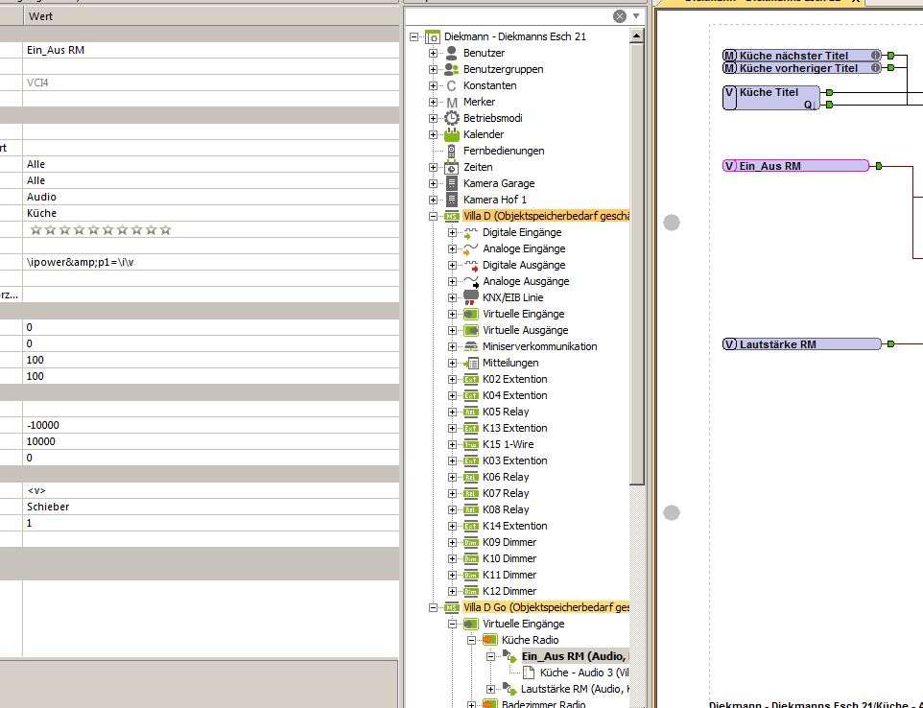The height and width of the screenshot is (708, 923).
Task: Click the tree scrollbar up arrow
Action: (636, 36)
